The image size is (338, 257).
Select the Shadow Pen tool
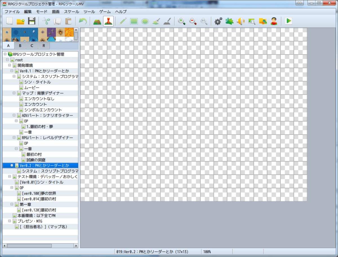tap(167, 21)
